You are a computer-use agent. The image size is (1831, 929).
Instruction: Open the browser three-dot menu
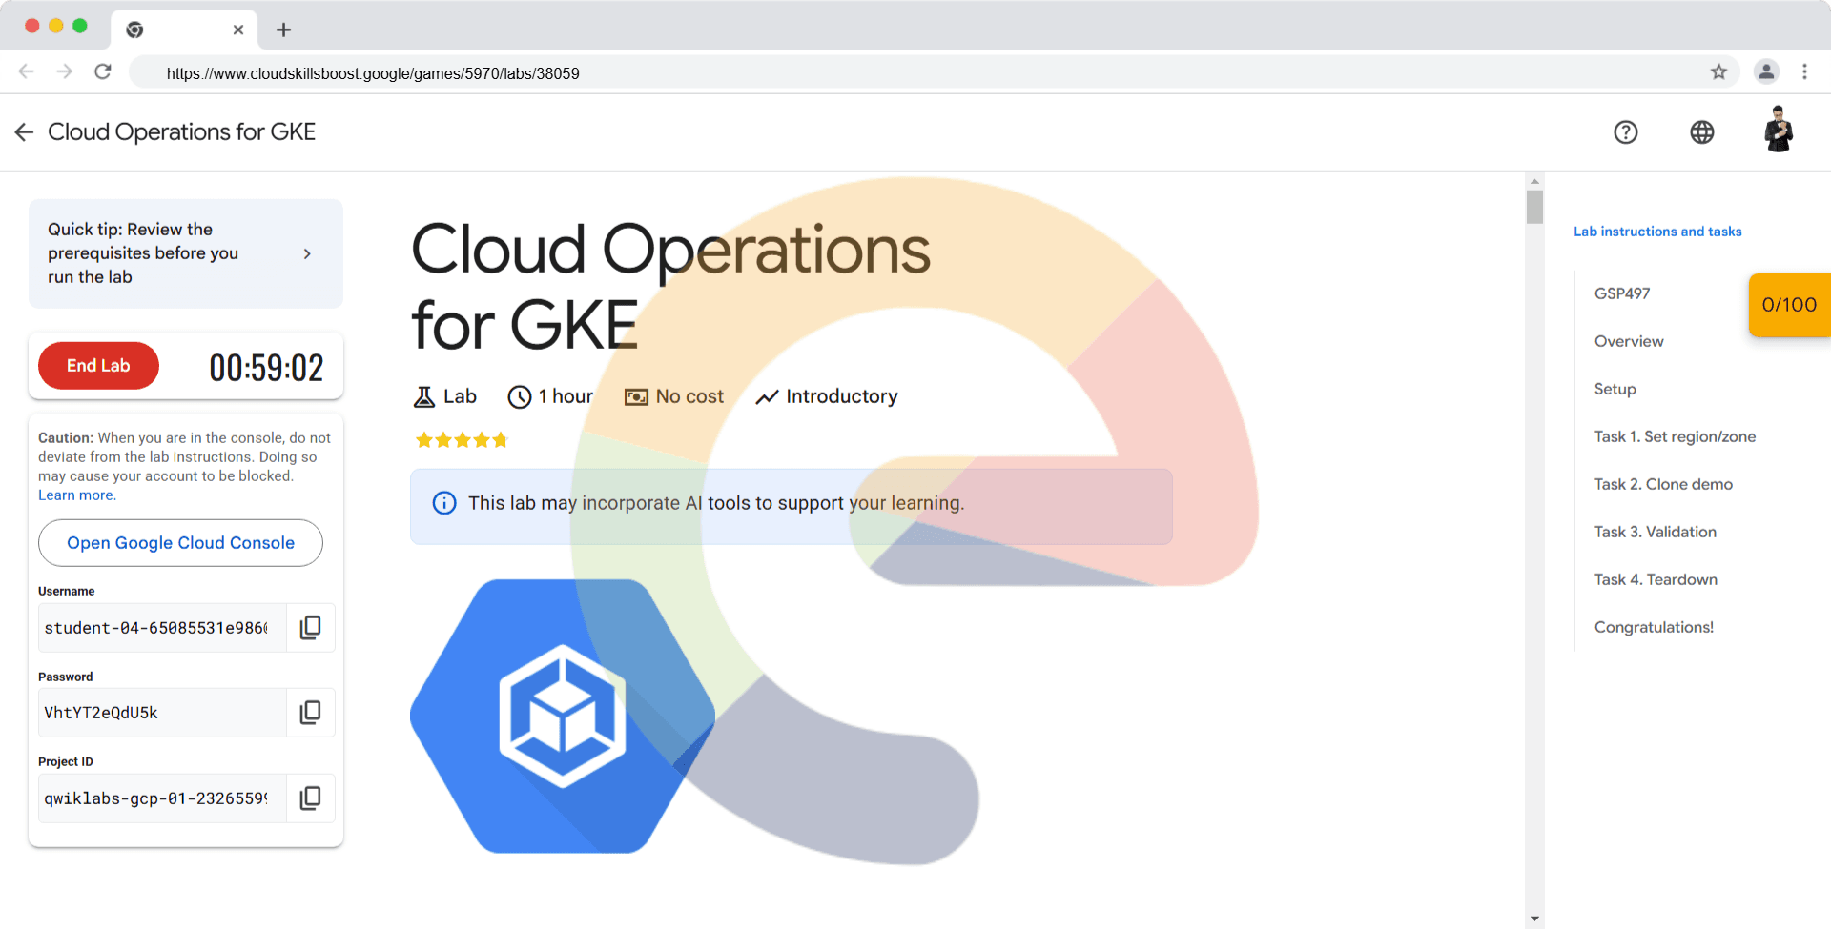[1804, 71]
